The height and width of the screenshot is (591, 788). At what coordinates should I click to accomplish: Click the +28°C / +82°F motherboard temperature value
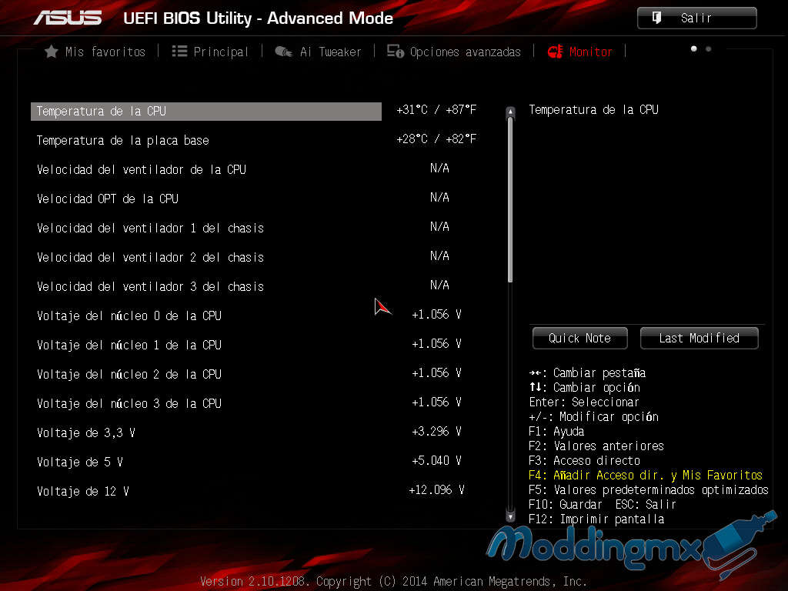(437, 139)
